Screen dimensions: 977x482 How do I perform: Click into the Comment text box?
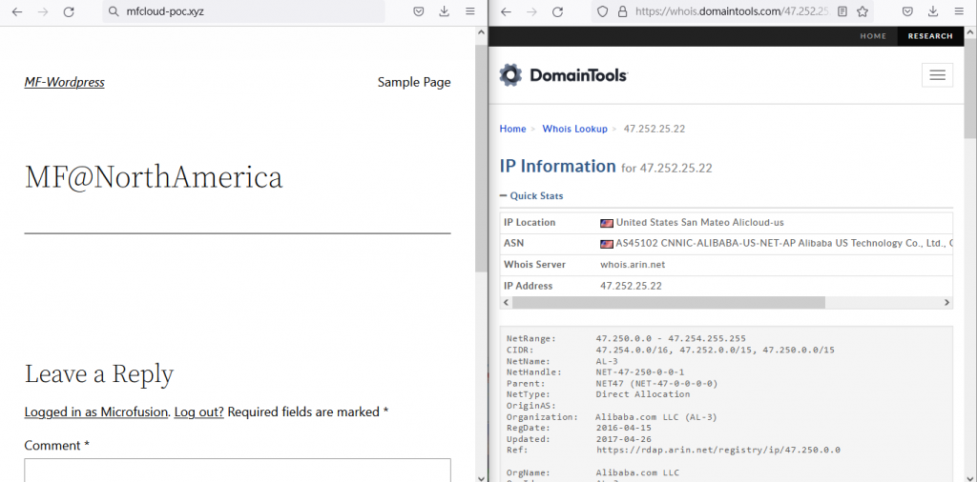[x=238, y=471]
